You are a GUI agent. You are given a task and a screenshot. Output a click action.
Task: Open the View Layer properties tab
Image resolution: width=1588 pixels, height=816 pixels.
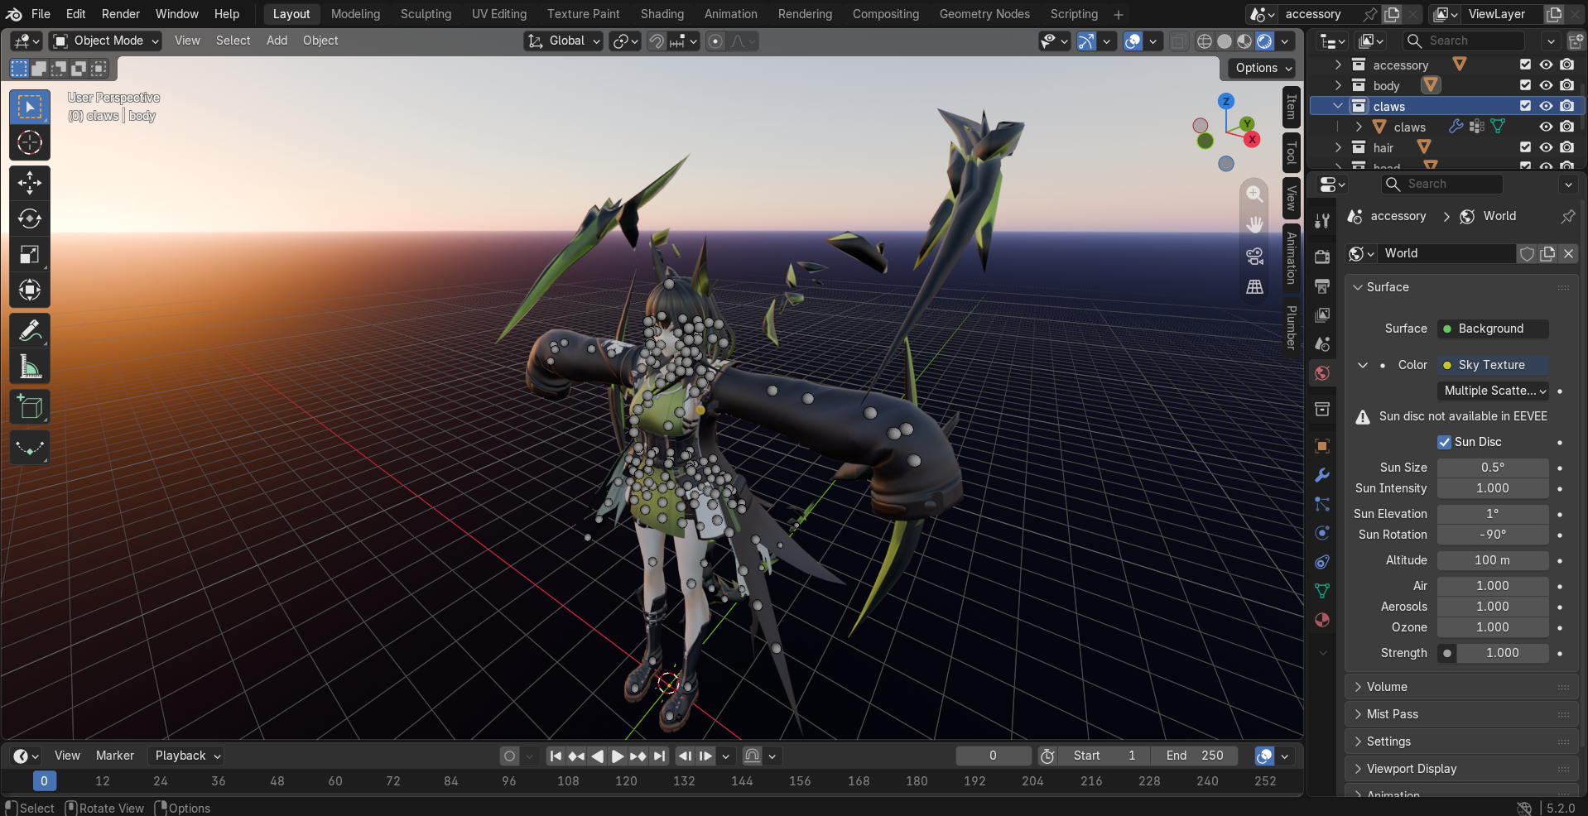point(1322,315)
